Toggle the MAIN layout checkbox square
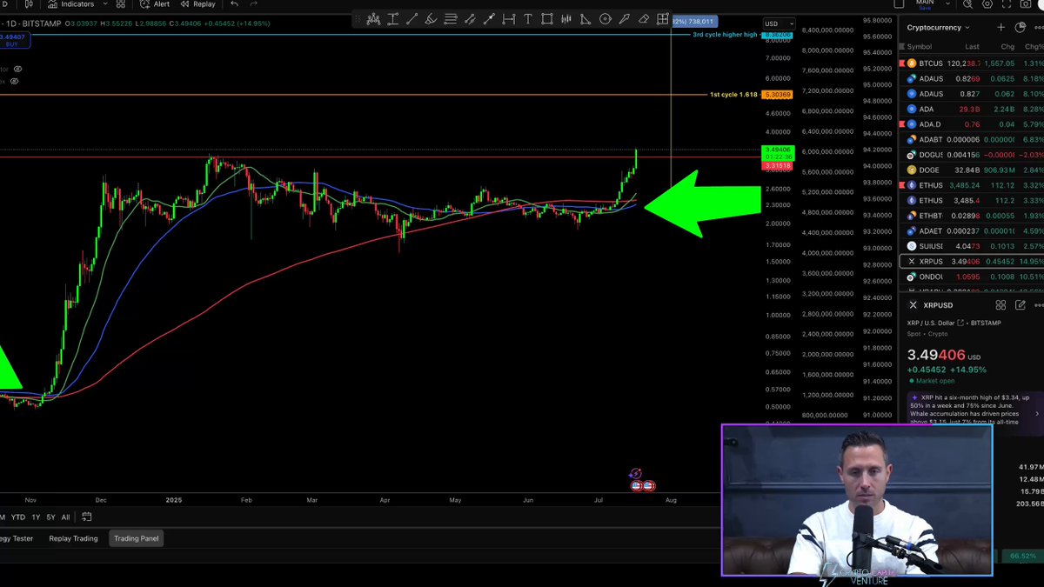Screen dimensions: 1044x587 point(900,4)
